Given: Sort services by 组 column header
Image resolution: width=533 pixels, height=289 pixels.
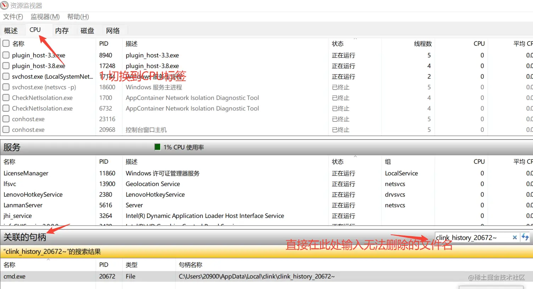Looking at the screenshot, I should click(x=388, y=161).
